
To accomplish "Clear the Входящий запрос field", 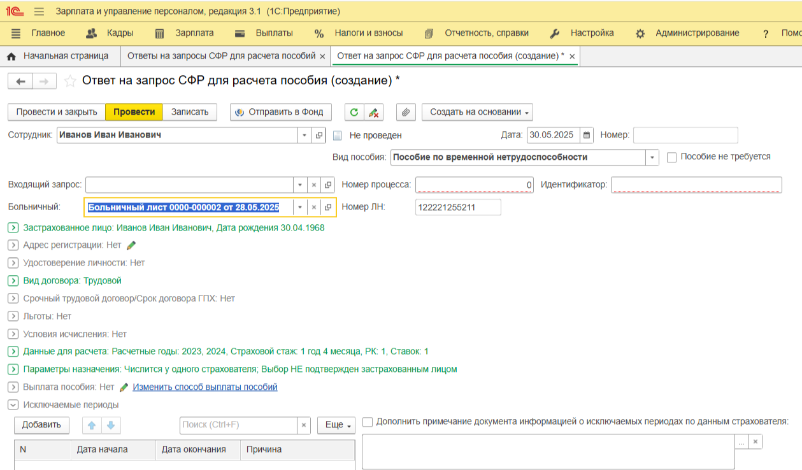I will point(313,185).
